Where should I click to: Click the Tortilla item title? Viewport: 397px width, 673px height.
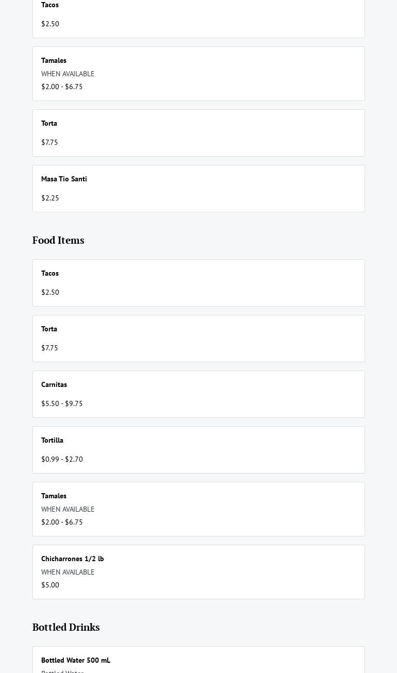tap(52, 441)
